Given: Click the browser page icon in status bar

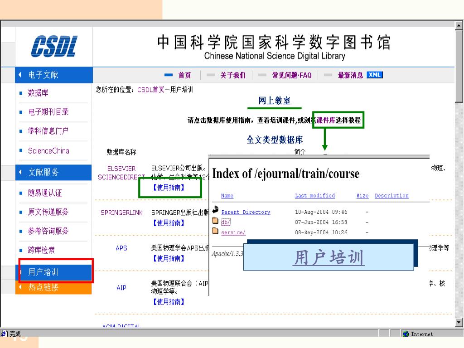Looking at the screenshot, I should pos(4,333).
